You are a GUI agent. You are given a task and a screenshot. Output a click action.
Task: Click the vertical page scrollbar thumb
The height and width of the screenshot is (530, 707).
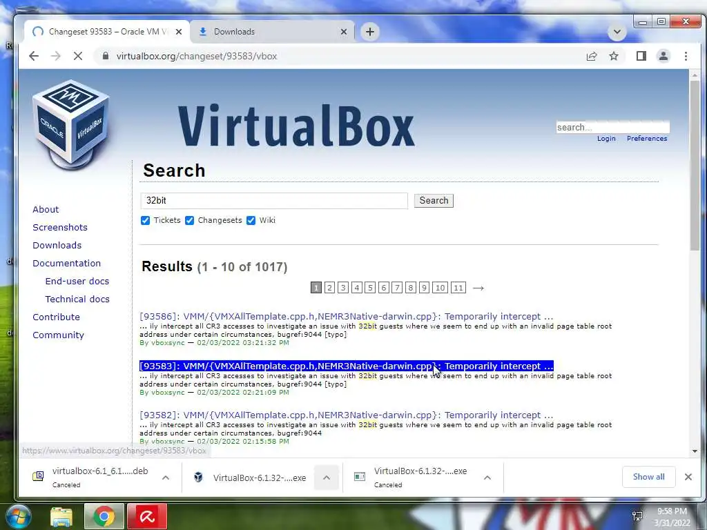pos(695,164)
